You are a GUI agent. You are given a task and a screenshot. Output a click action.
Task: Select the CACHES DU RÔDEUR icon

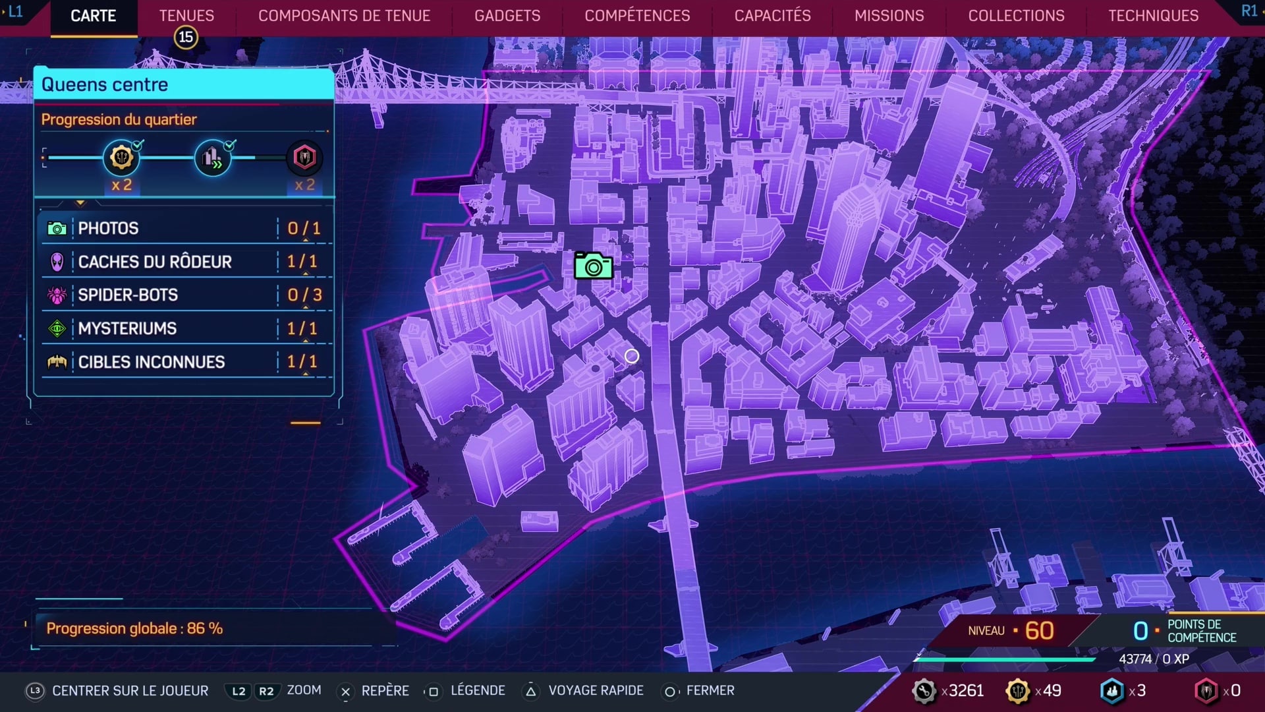(58, 261)
